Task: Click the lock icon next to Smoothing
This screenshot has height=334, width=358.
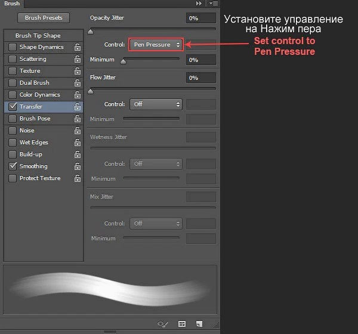Action: point(78,166)
